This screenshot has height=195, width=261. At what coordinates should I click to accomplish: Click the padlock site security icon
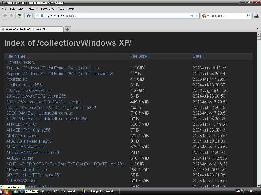(42, 16)
